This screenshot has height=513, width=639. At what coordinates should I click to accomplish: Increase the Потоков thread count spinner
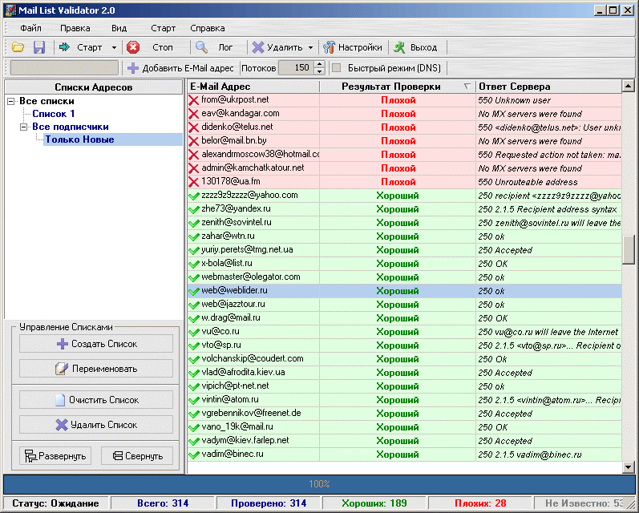click(x=319, y=65)
